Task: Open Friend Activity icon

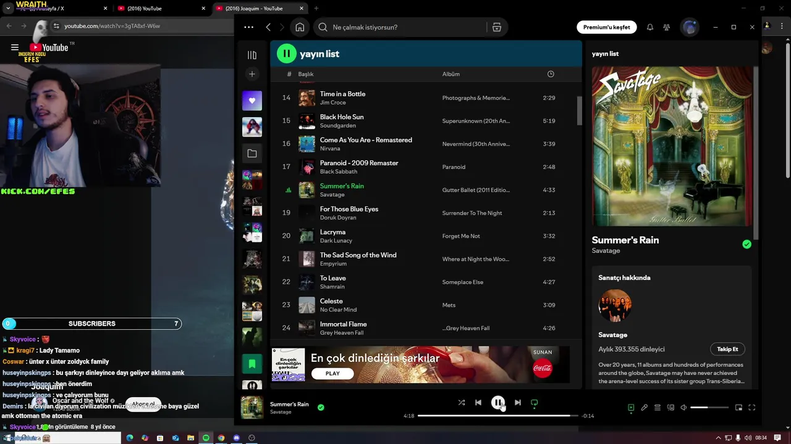Action: coord(666,27)
